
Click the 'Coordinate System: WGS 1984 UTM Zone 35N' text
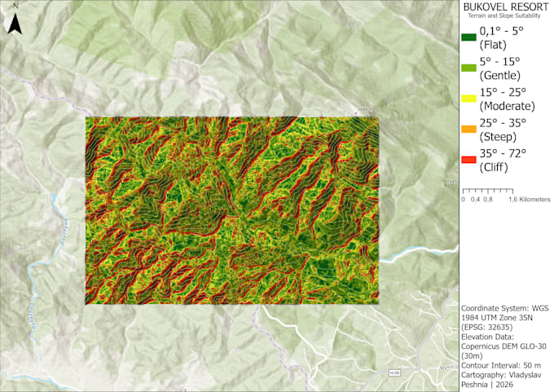tap(505, 313)
